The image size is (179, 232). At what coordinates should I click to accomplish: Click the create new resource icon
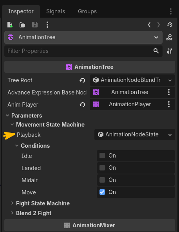10,25
